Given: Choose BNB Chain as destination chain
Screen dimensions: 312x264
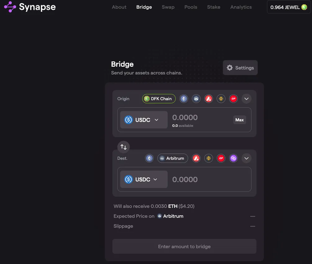Looking at the screenshot, I should click(209, 158).
